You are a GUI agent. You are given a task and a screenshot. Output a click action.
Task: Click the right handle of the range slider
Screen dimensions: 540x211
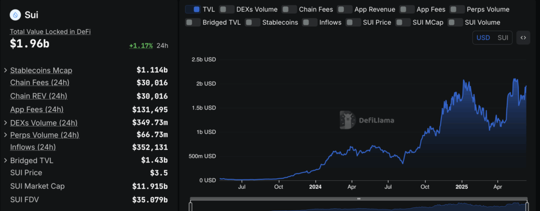click(527, 206)
